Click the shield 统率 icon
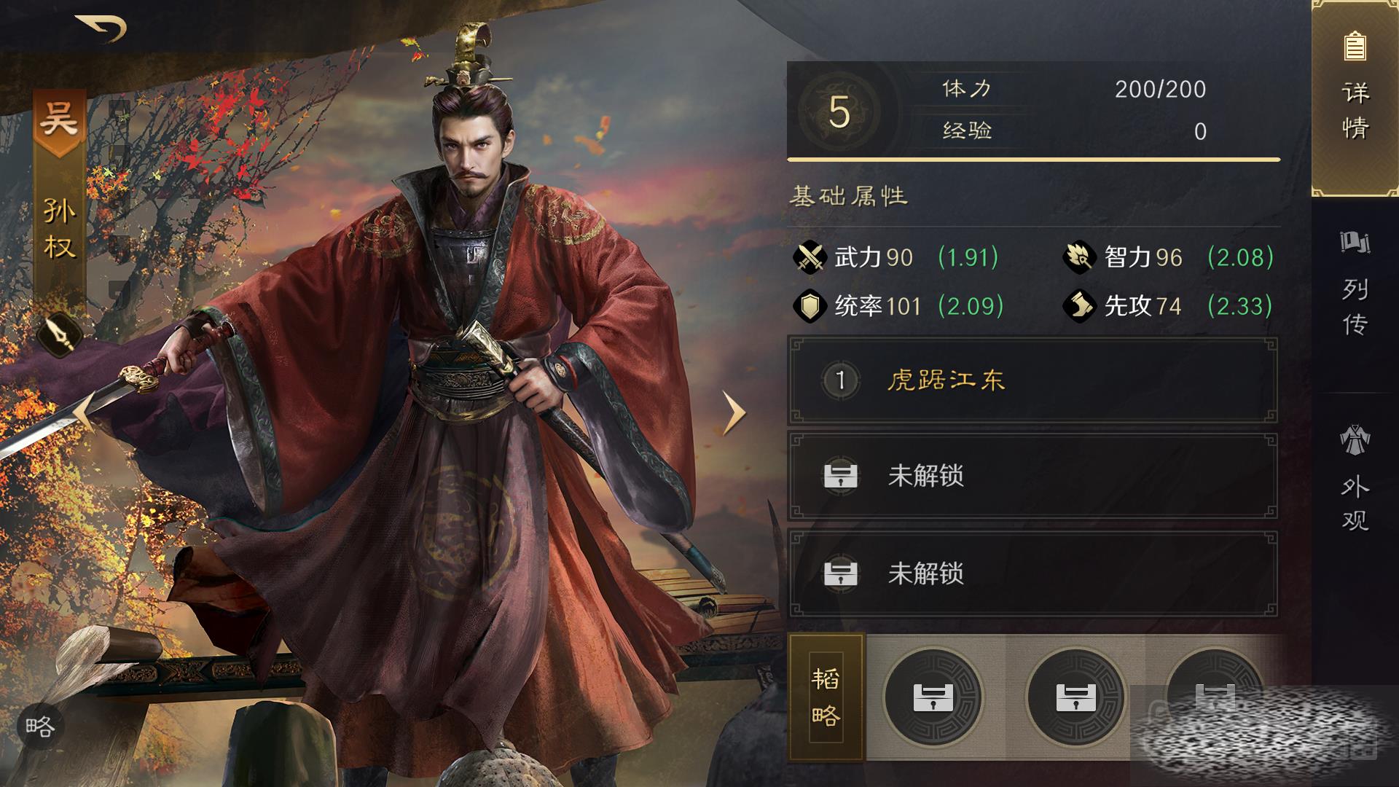 (810, 306)
